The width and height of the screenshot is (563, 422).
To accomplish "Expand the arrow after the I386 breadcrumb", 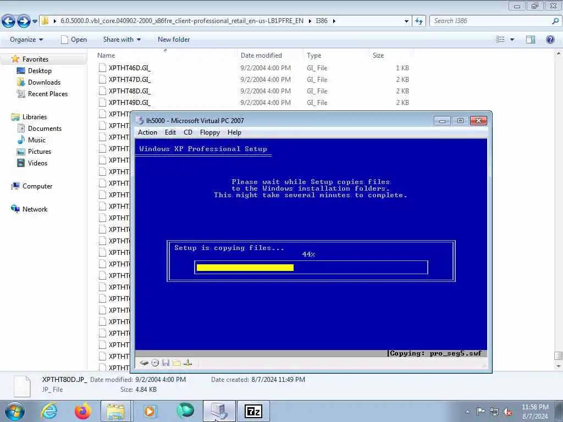I will (334, 21).
